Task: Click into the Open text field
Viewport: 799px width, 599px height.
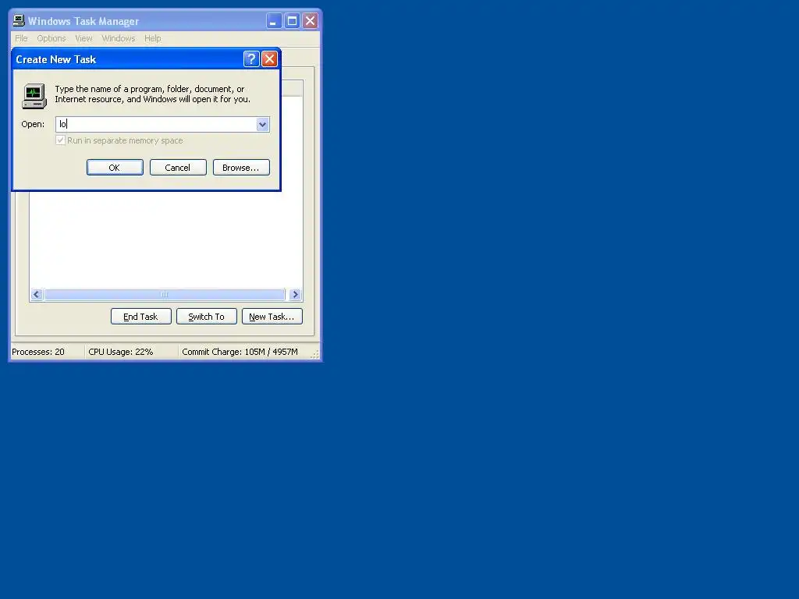Action: (156, 124)
